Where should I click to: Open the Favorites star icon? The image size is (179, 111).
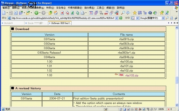[x=135, y=13]
